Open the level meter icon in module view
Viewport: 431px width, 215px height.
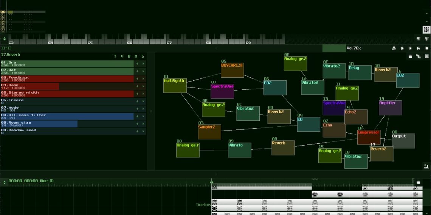click(426, 166)
